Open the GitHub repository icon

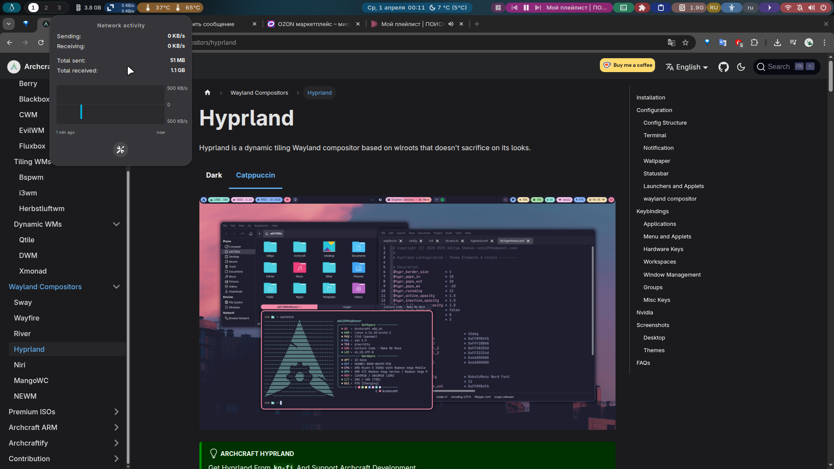(x=723, y=67)
